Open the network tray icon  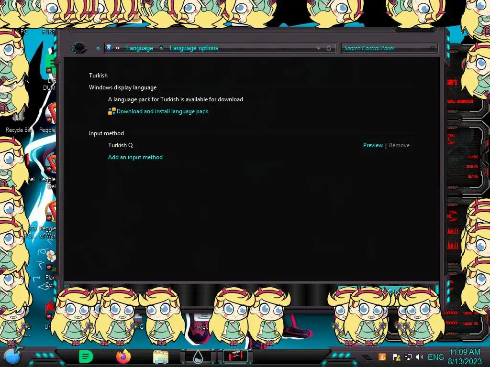408,357
